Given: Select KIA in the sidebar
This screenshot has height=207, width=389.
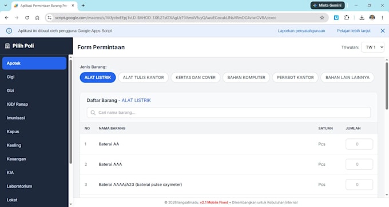Looking at the screenshot, I should pos(34,173).
